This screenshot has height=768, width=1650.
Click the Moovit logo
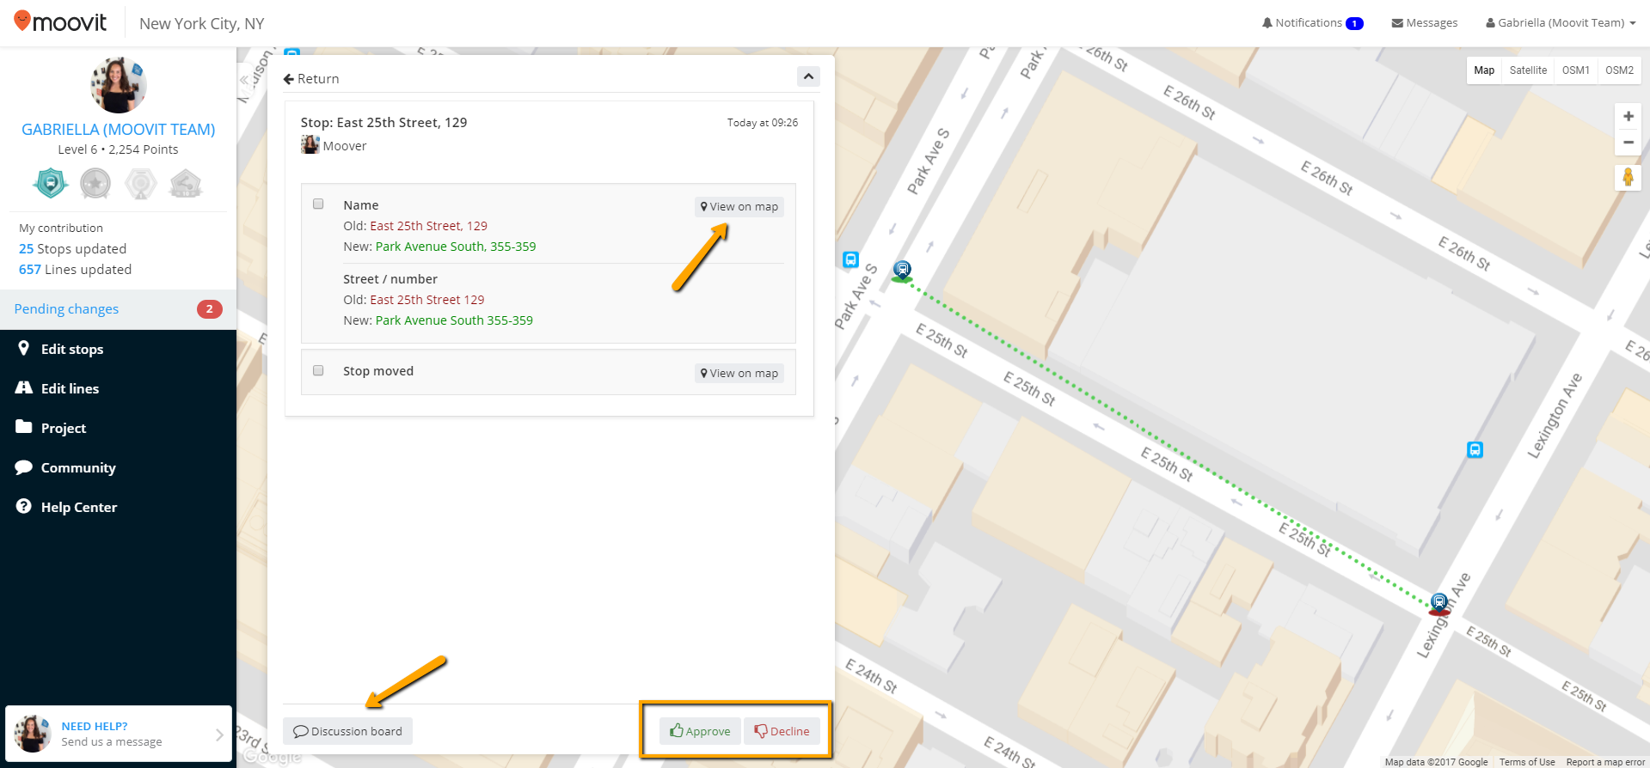click(60, 22)
